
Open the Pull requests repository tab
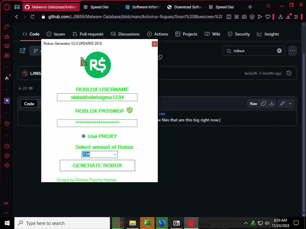tap(88, 34)
